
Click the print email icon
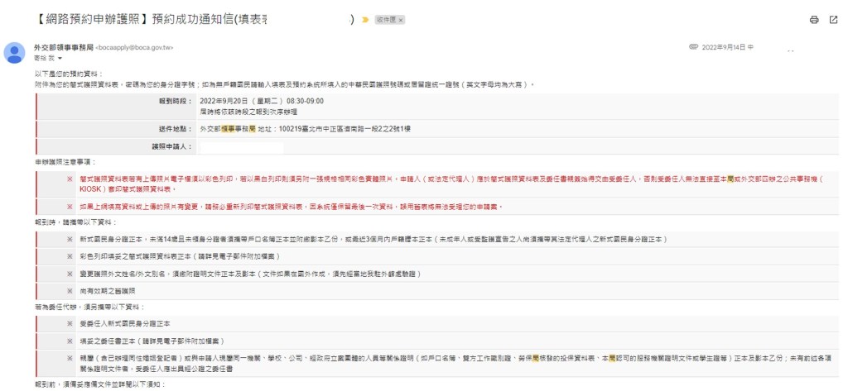[813, 20]
